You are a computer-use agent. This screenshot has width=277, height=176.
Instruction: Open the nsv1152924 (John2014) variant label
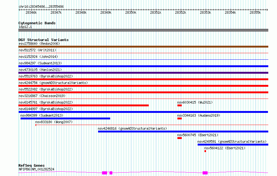(38, 57)
